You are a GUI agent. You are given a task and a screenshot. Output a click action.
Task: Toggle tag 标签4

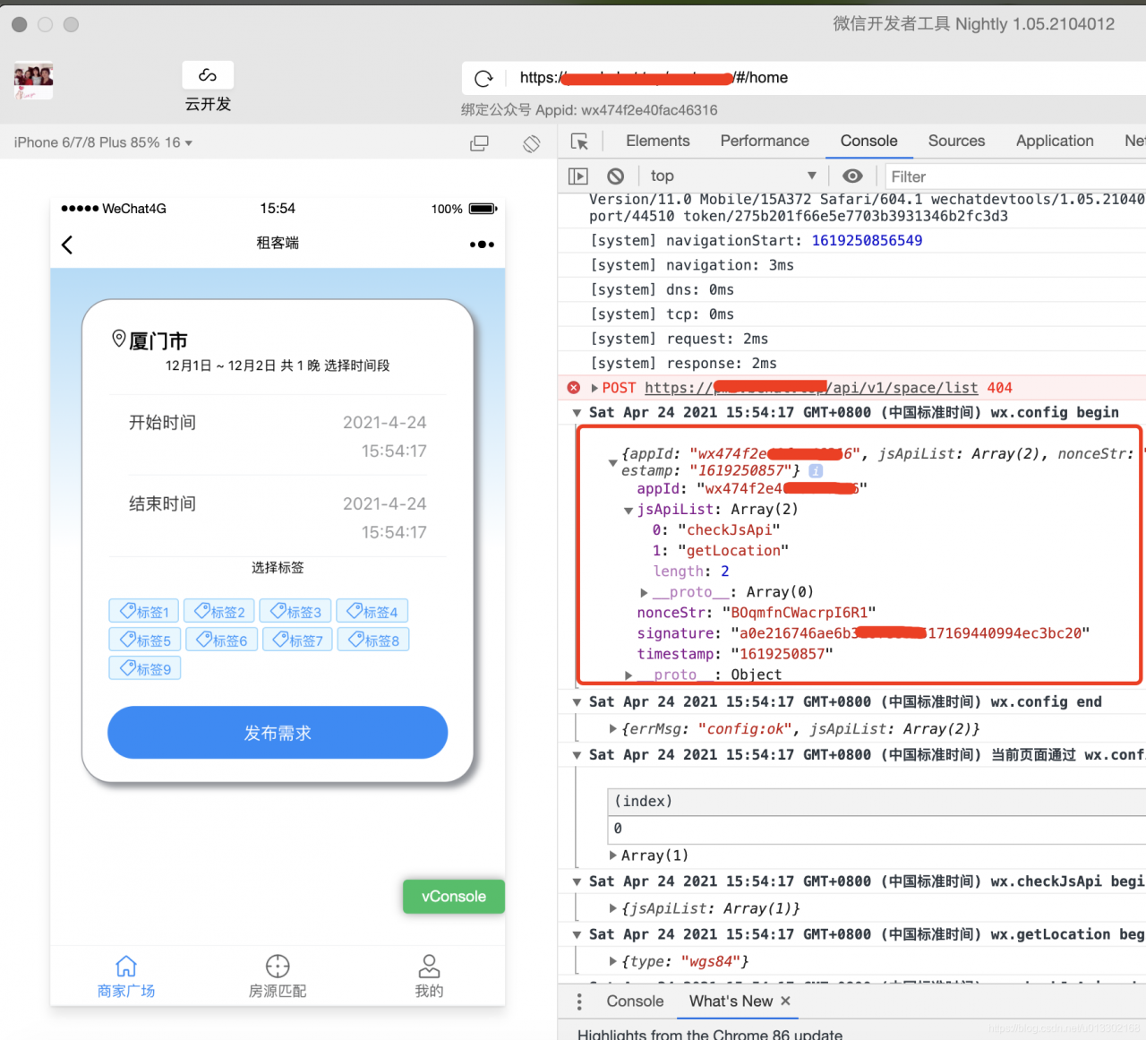tap(372, 611)
